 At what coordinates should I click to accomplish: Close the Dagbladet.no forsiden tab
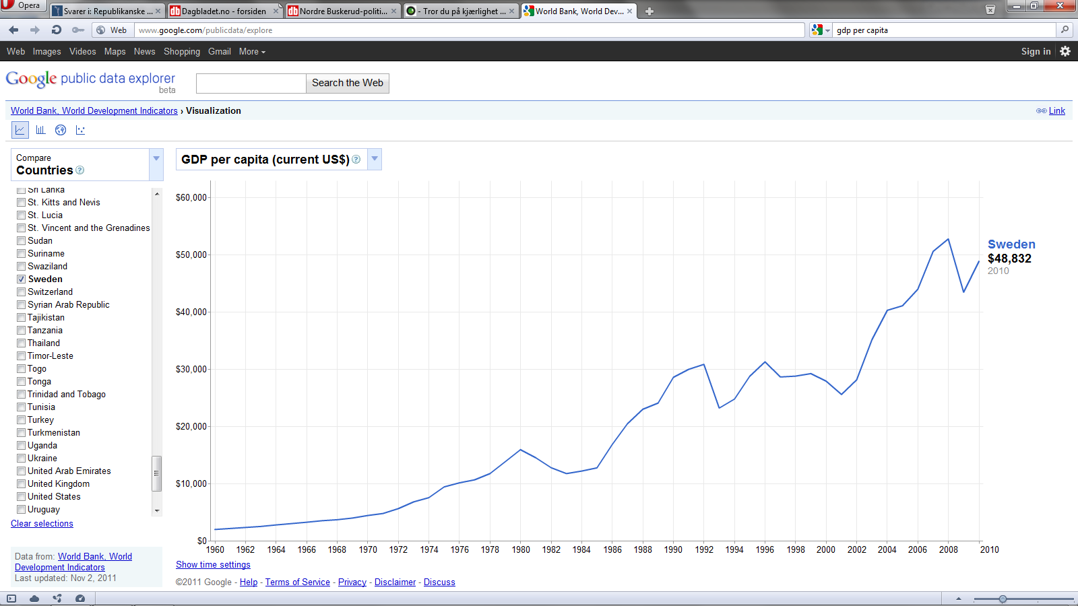(x=276, y=11)
